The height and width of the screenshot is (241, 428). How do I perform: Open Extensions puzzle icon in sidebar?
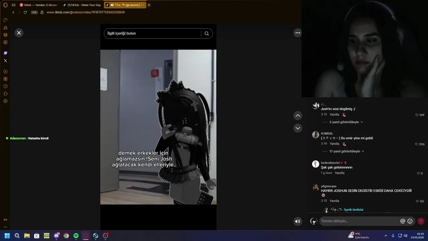click(5, 94)
